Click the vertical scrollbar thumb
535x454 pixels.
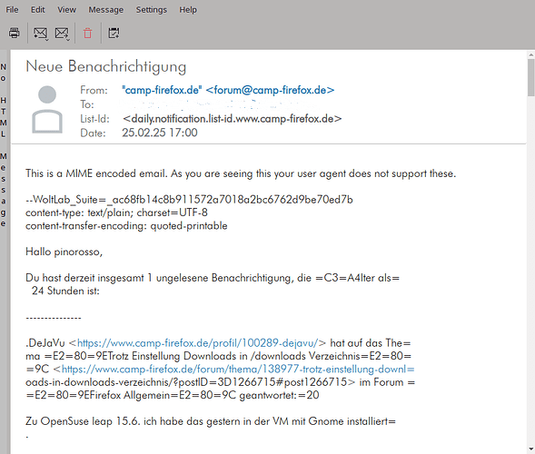pos(530,77)
